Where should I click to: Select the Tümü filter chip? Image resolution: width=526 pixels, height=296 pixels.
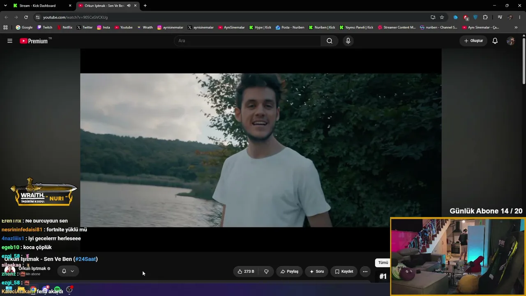pos(383,263)
